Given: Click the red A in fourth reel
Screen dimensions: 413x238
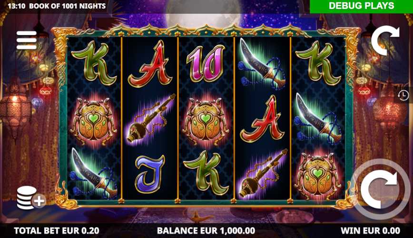Looking at the screenshot, I should click(262, 119).
